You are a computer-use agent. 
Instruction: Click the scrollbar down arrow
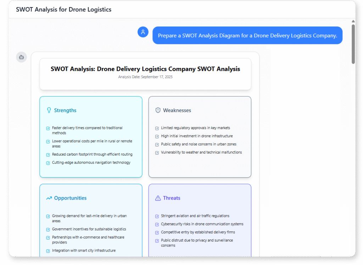tap(353, 254)
